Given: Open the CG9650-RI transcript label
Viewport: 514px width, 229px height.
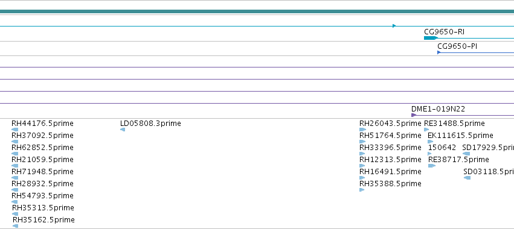Looking at the screenshot, I should pyautogui.click(x=444, y=32).
